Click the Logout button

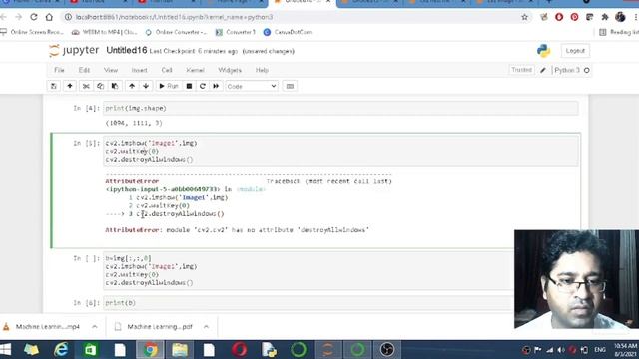575,51
